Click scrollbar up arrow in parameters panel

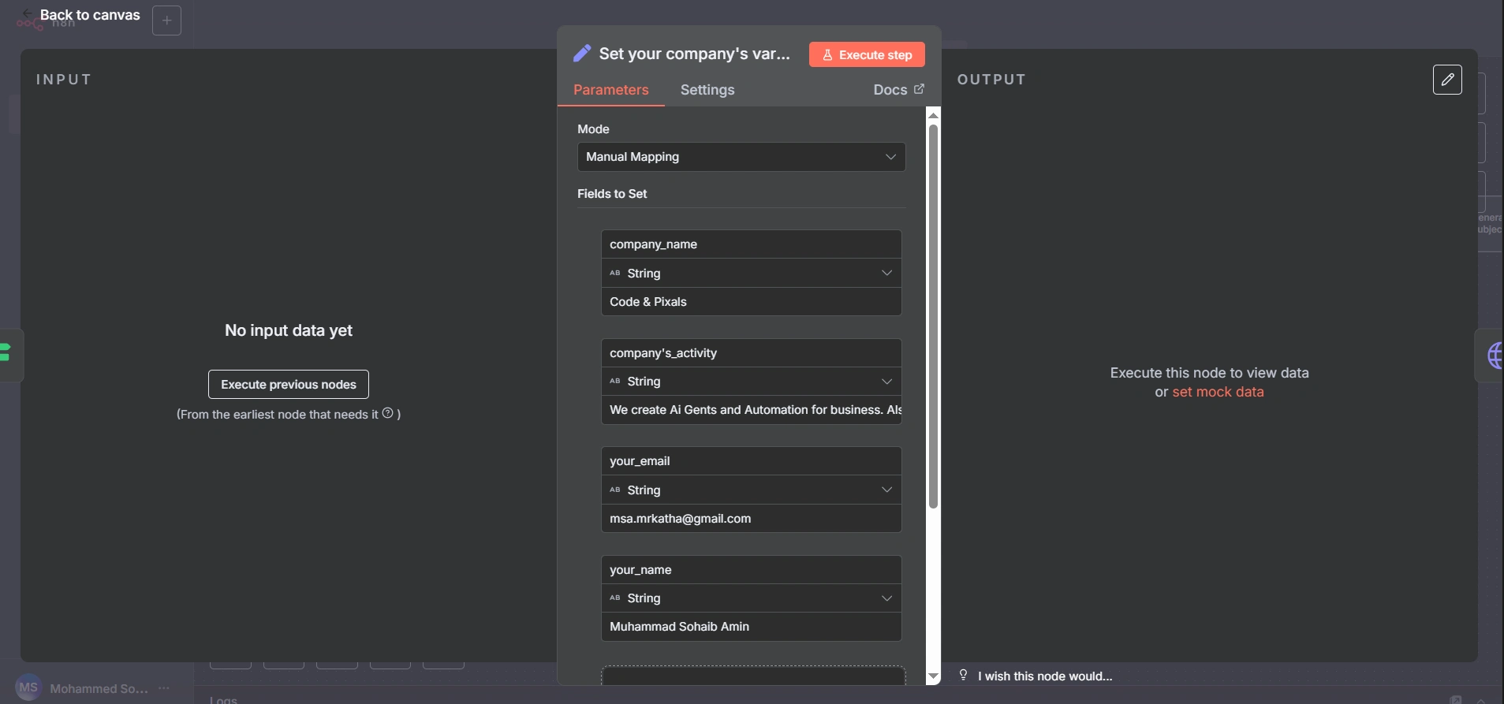(933, 115)
